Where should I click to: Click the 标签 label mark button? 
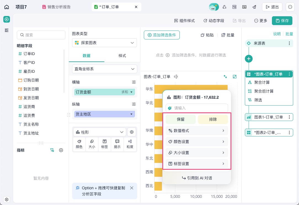(104, 144)
